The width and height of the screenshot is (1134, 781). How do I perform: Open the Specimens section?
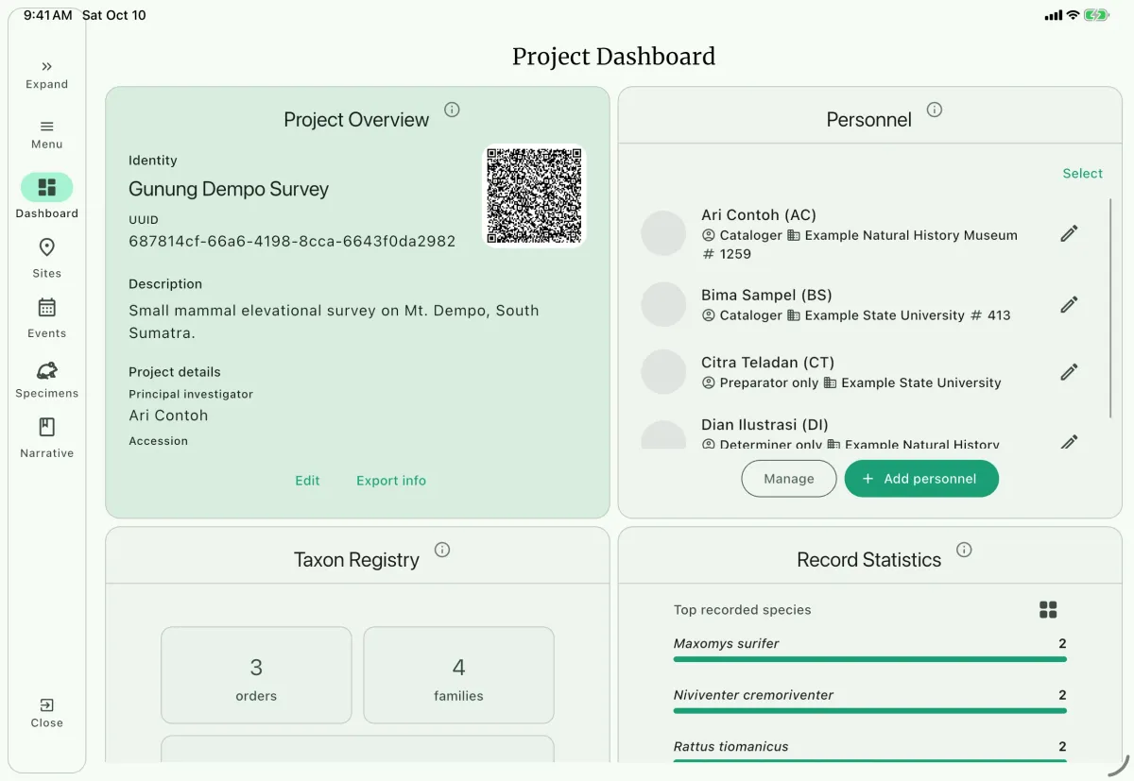(x=46, y=379)
